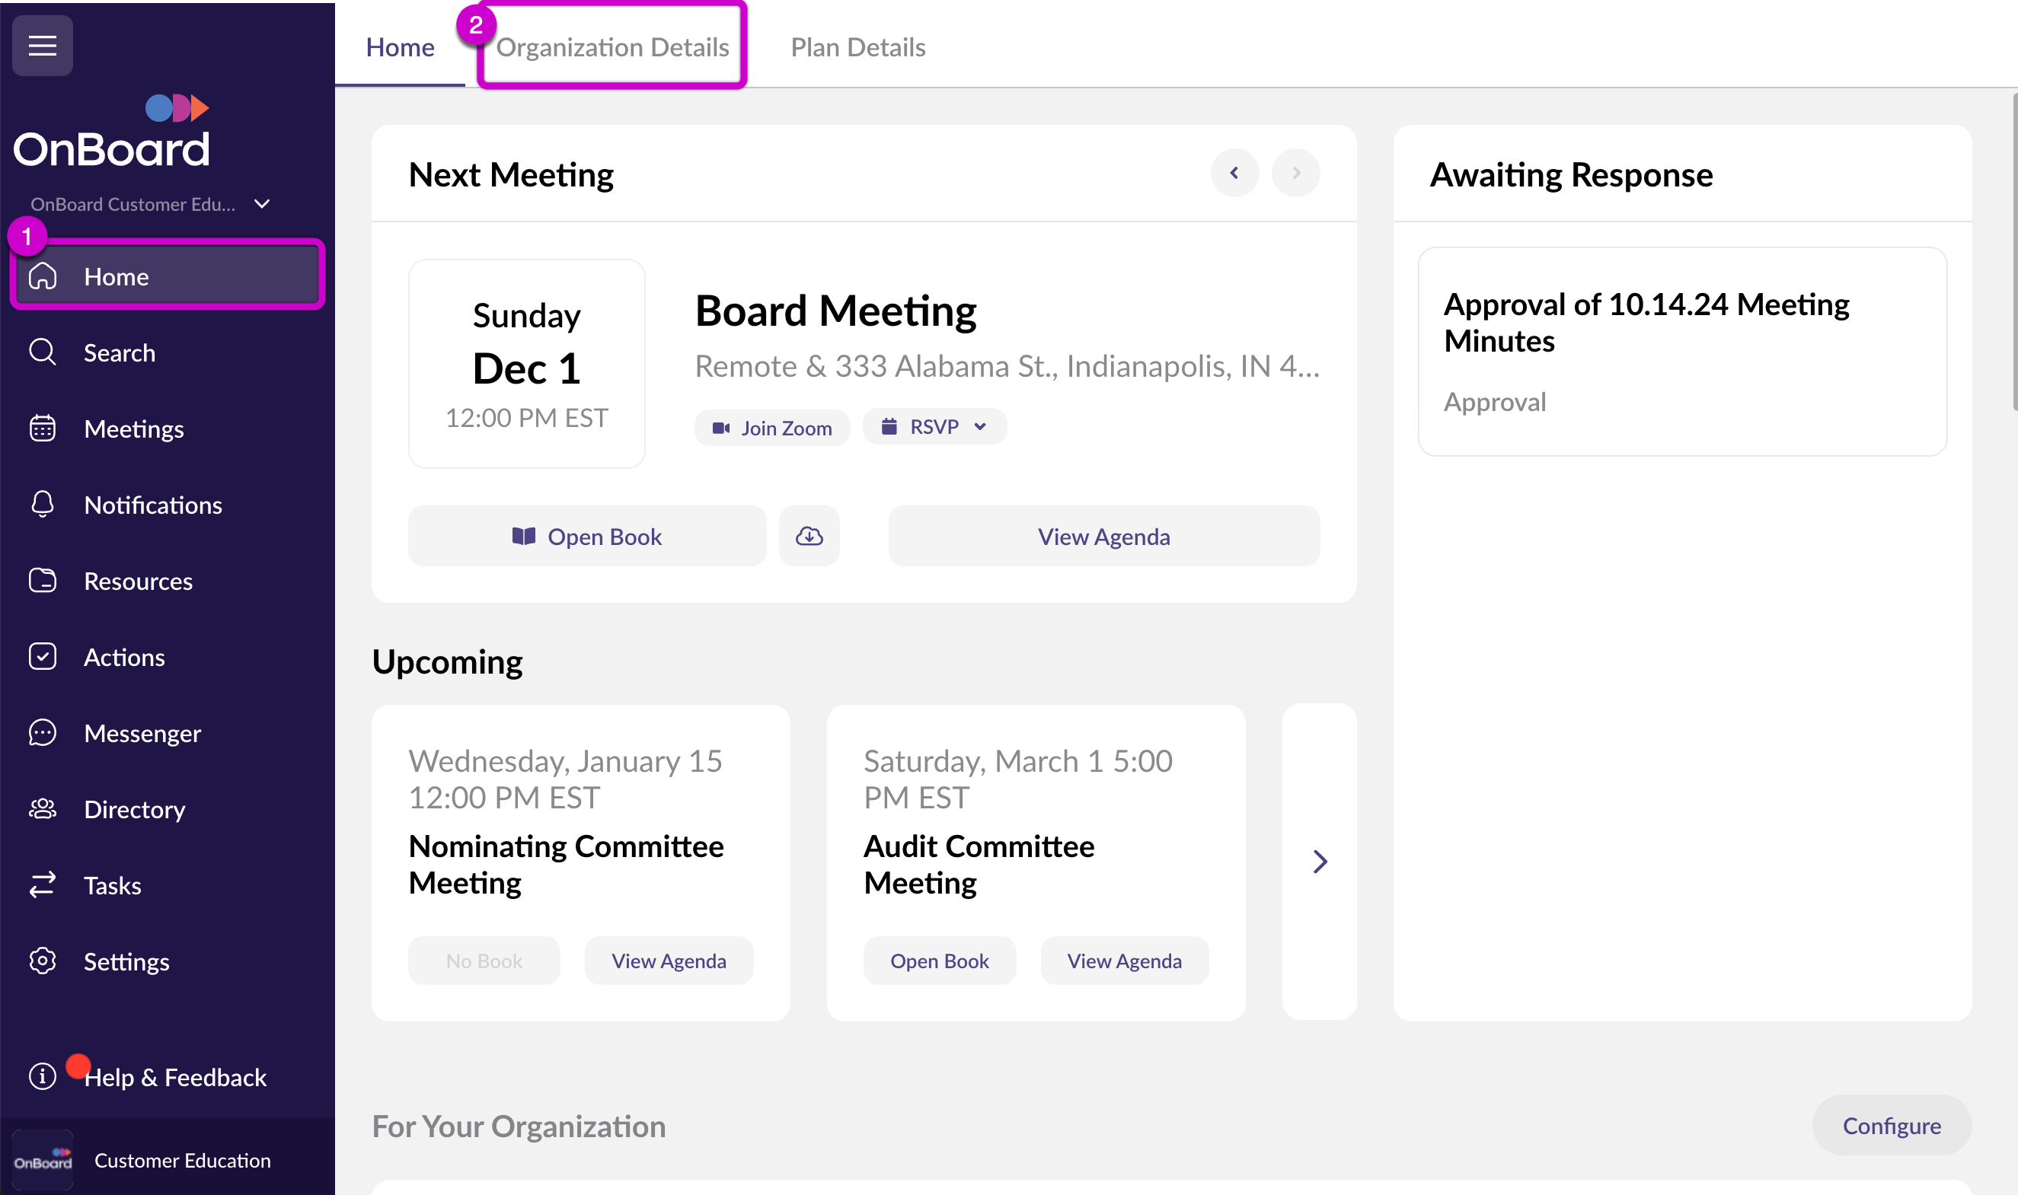Click the Messenger chat bubble icon

click(x=43, y=732)
